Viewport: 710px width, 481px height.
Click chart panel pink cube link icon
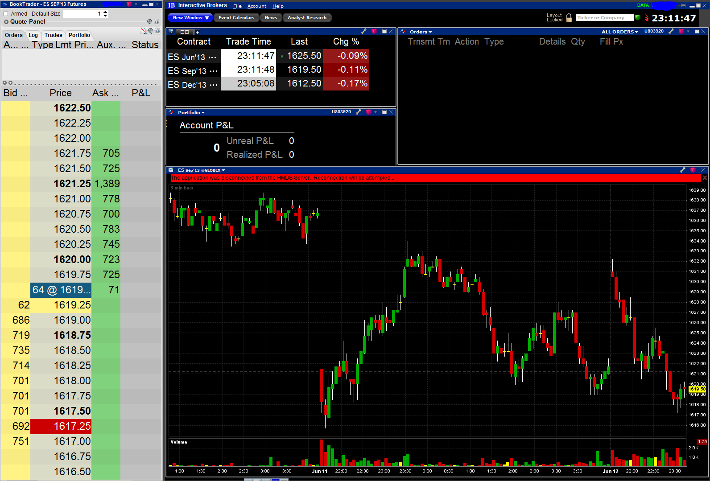[x=693, y=170]
